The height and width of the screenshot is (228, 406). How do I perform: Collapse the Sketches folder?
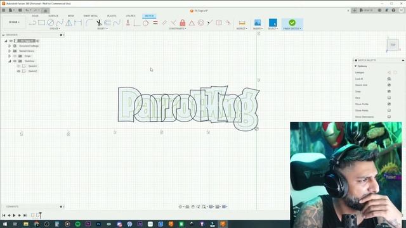click(10, 61)
